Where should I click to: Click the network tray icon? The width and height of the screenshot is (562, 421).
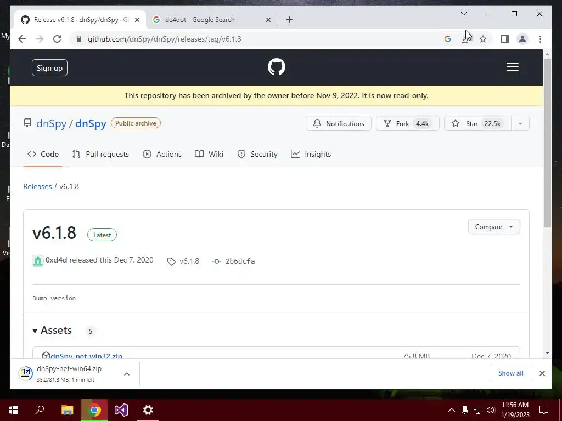(478, 410)
